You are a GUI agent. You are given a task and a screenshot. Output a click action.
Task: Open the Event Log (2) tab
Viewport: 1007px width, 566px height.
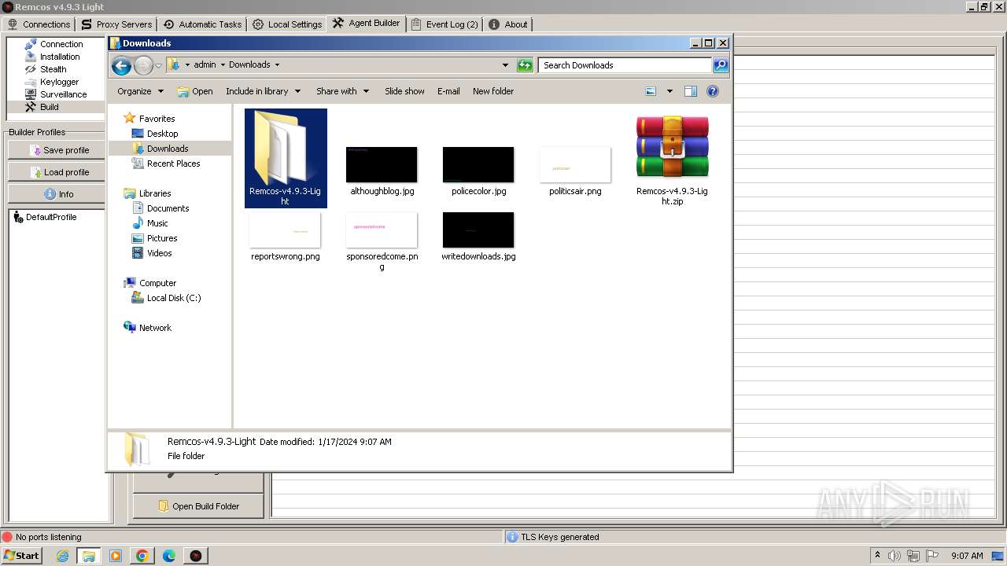pos(444,24)
